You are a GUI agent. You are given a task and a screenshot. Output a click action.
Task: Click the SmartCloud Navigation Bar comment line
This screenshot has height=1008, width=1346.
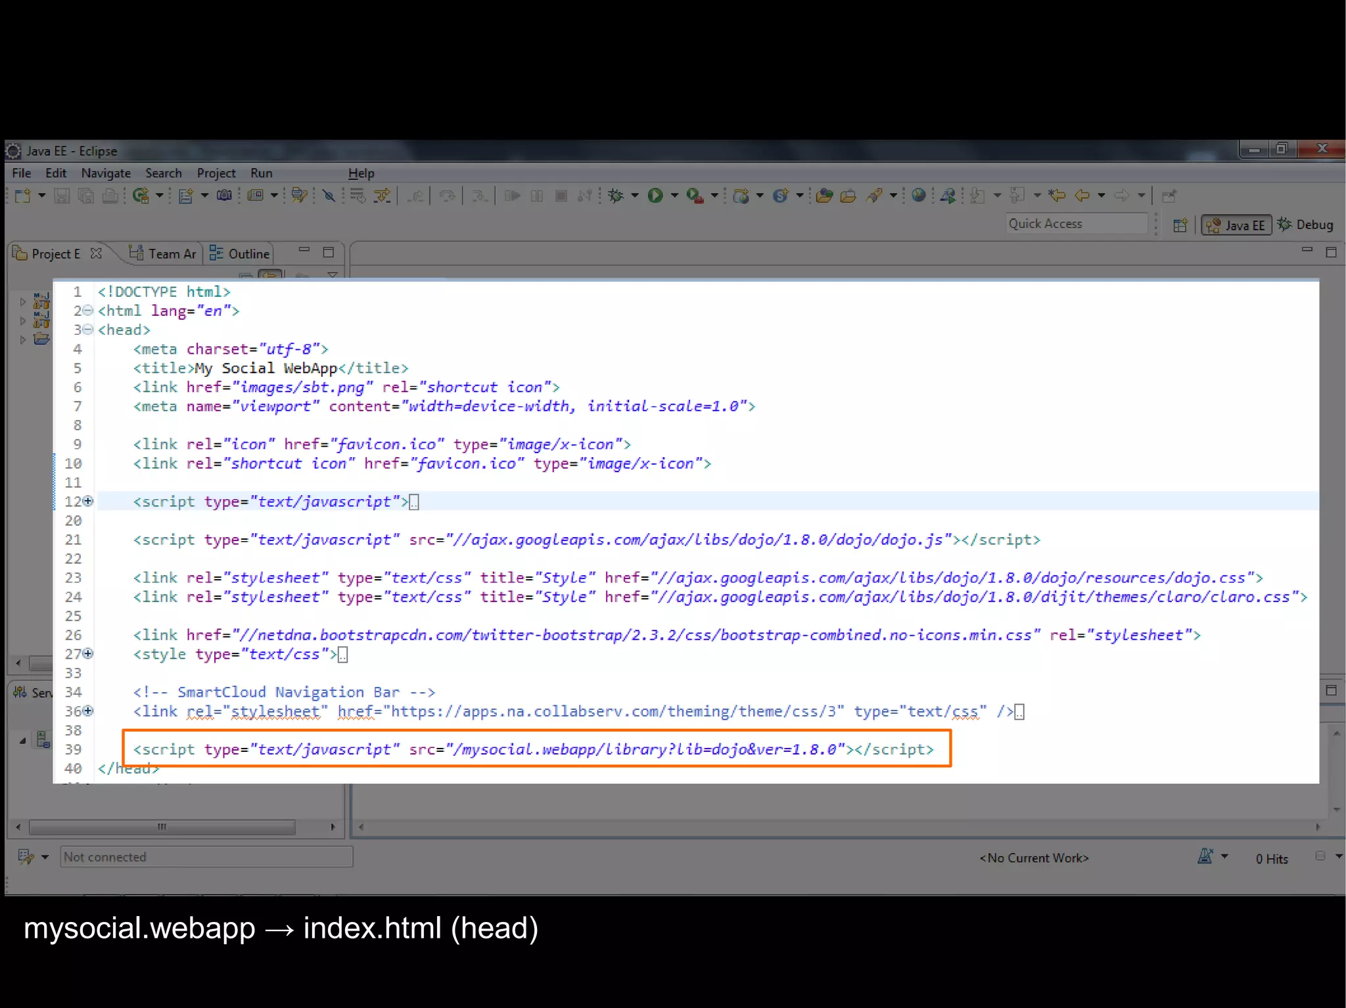[x=284, y=692]
